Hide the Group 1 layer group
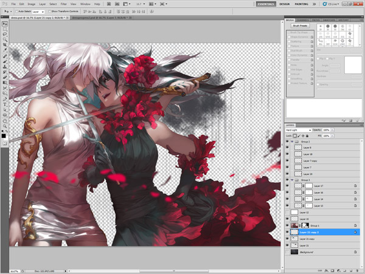The height and width of the screenshot is (274, 365). point(287,225)
